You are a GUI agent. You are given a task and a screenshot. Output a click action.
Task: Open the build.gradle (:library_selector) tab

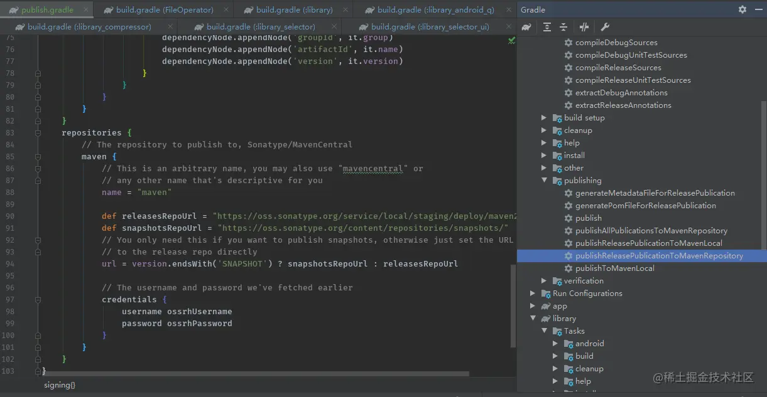click(x=261, y=26)
